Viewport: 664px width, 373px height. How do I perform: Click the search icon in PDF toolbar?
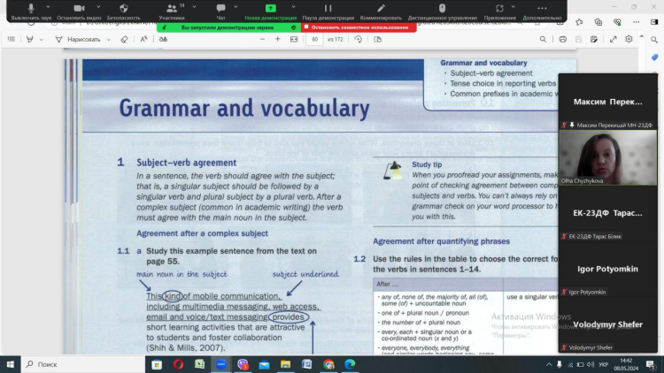[543, 39]
